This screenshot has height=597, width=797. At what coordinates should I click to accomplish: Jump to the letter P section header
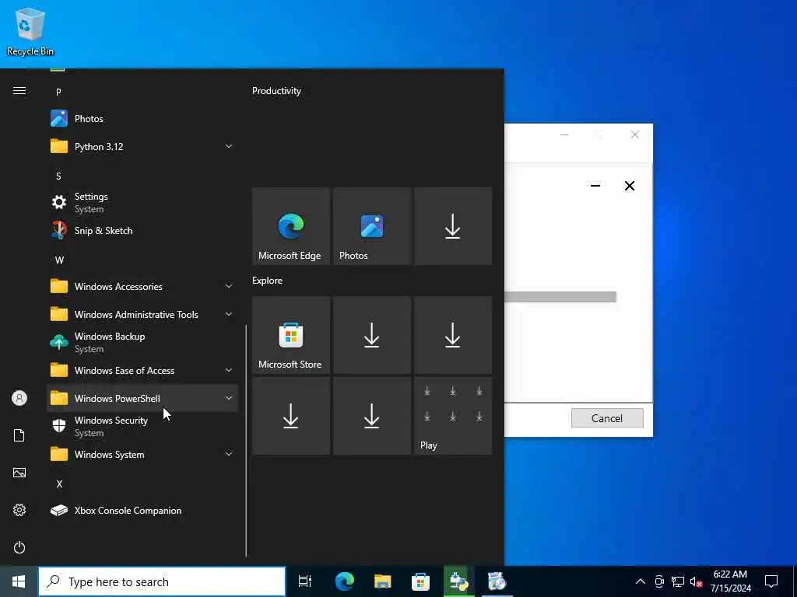58,92
